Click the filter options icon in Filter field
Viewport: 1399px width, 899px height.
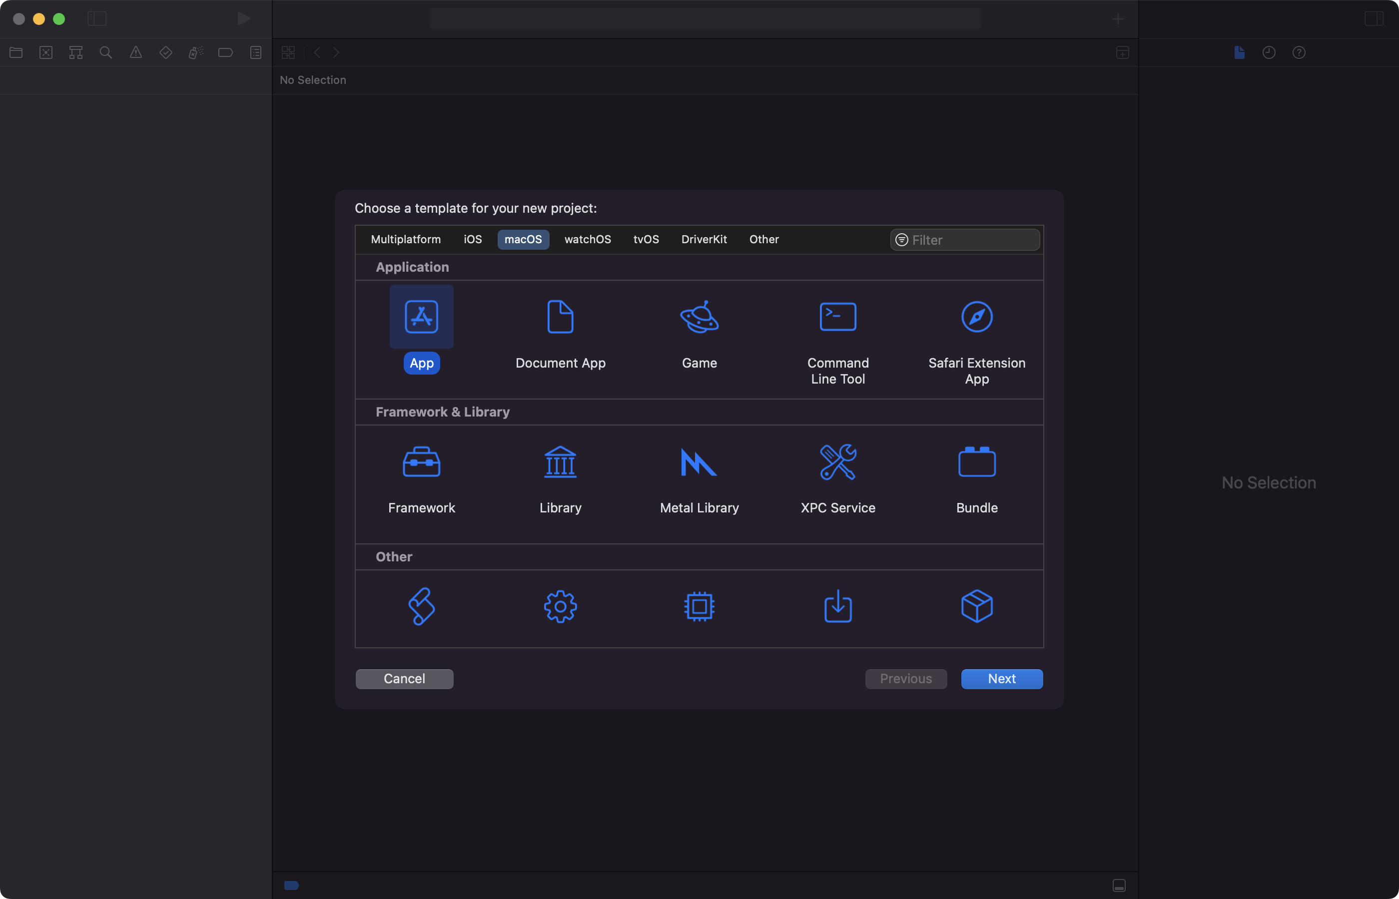(x=901, y=240)
